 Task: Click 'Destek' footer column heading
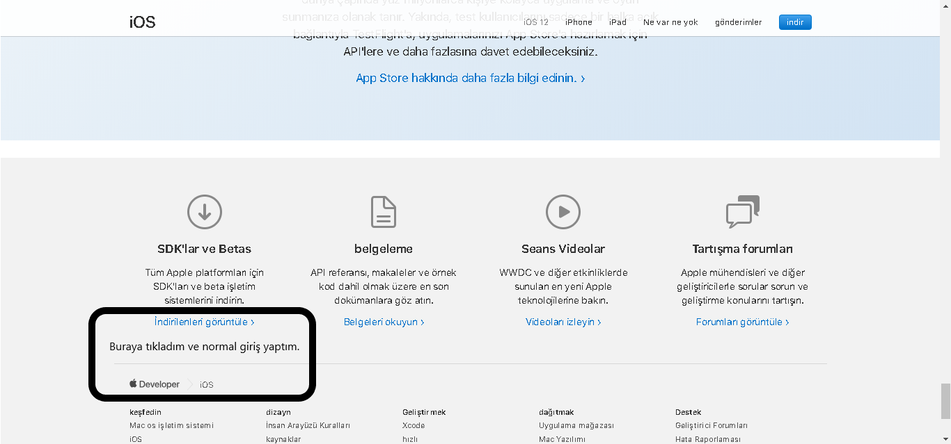(x=689, y=412)
